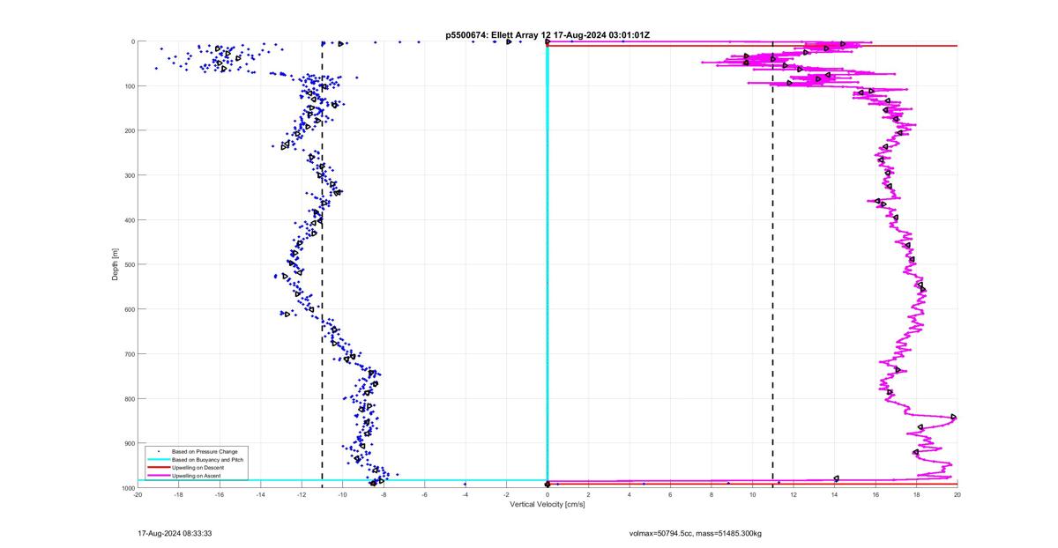The image size is (1058, 548).
Task: Click velocity axis tick label '-14'
Action: point(260,495)
